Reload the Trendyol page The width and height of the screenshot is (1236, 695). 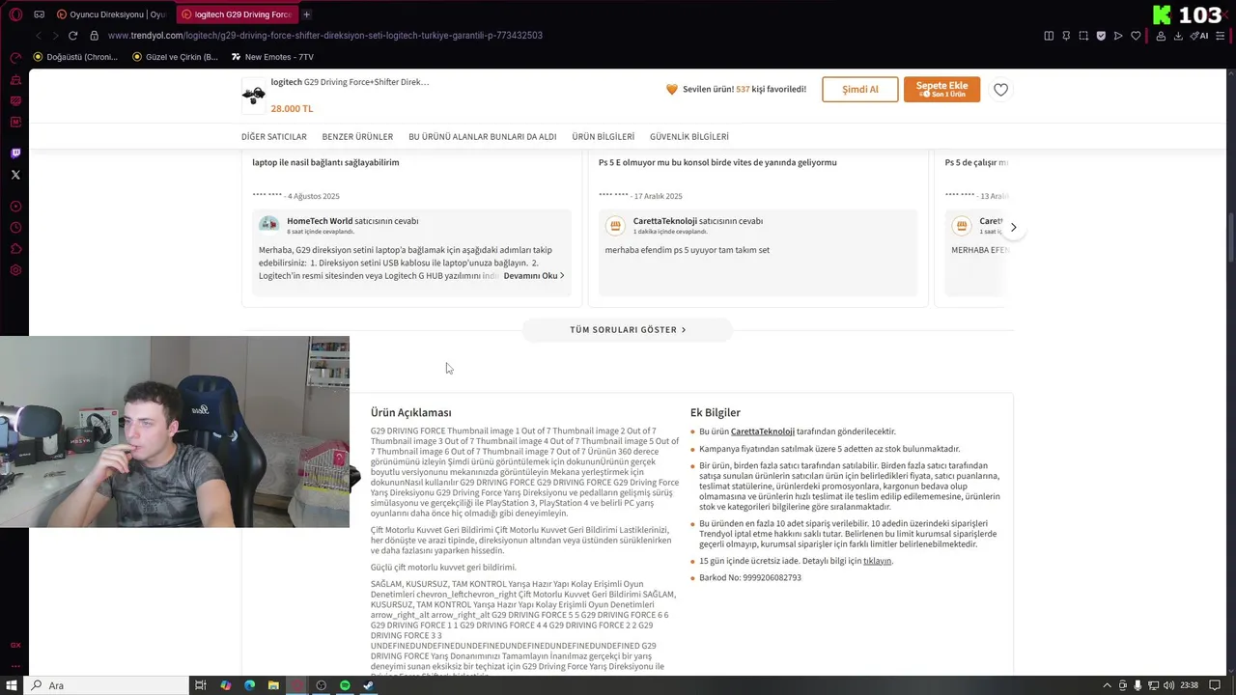(72, 36)
